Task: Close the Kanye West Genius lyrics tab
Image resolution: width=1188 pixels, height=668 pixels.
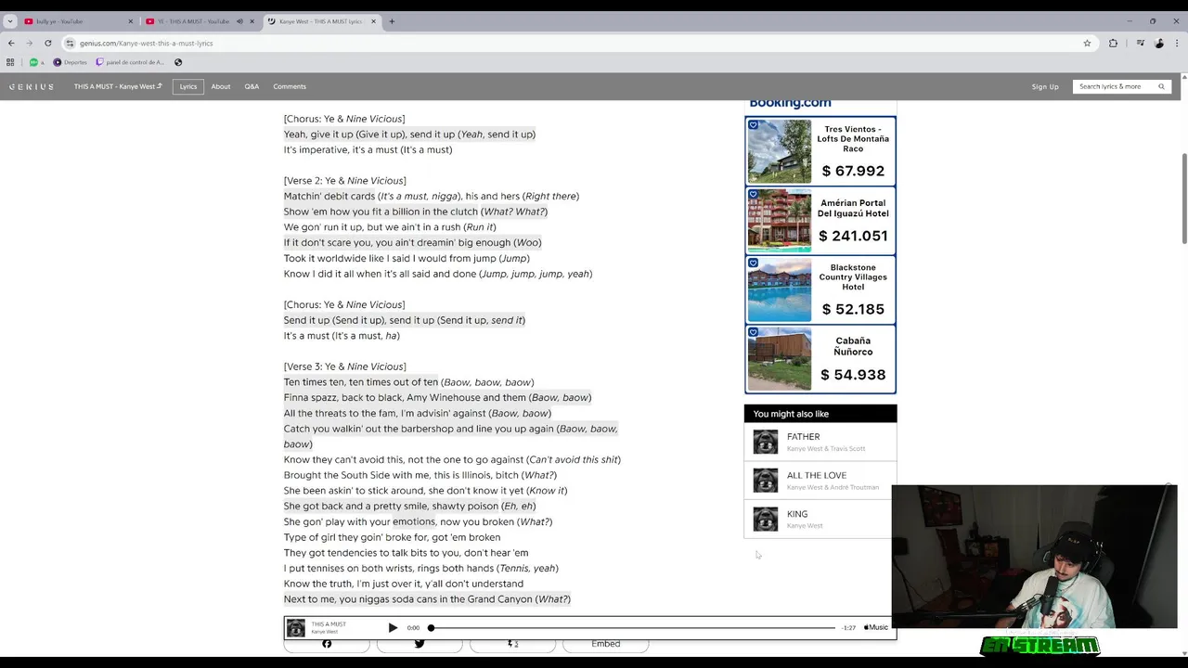Action: pyautogui.click(x=372, y=21)
